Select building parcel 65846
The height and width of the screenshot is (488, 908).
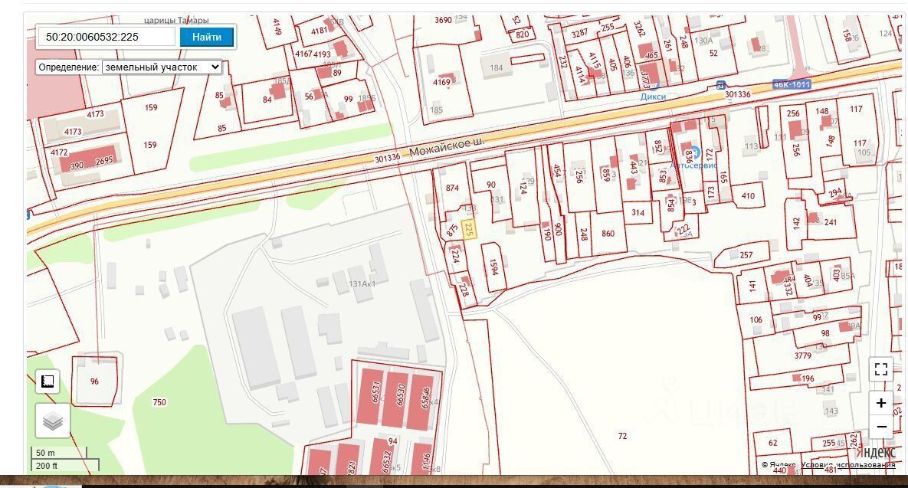[x=426, y=398]
